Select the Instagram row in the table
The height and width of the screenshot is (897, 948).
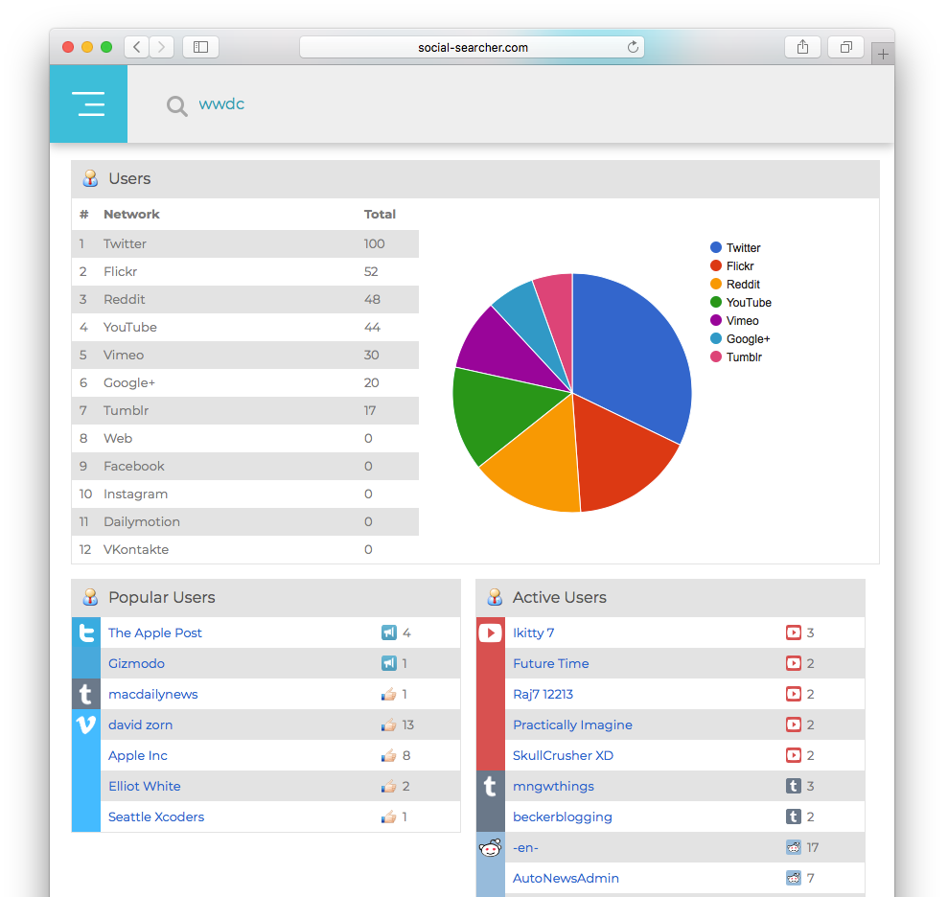click(244, 494)
